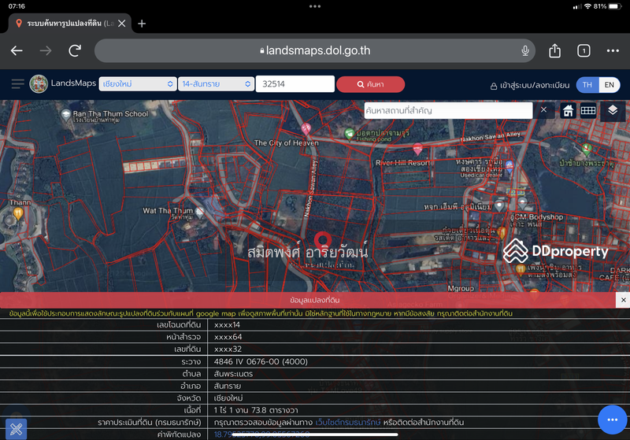630x440 pixels.
Task: Click the LandsMaps logo emblem
Action: [x=39, y=84]
